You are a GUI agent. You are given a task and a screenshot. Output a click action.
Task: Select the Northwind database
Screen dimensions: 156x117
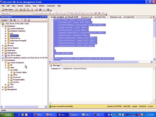click(x=14, y=36)
